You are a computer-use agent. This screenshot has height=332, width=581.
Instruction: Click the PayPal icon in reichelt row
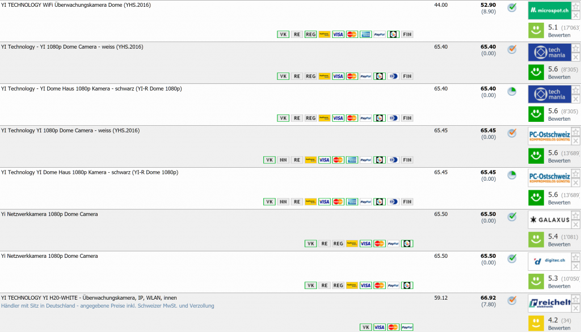(407, 327)
